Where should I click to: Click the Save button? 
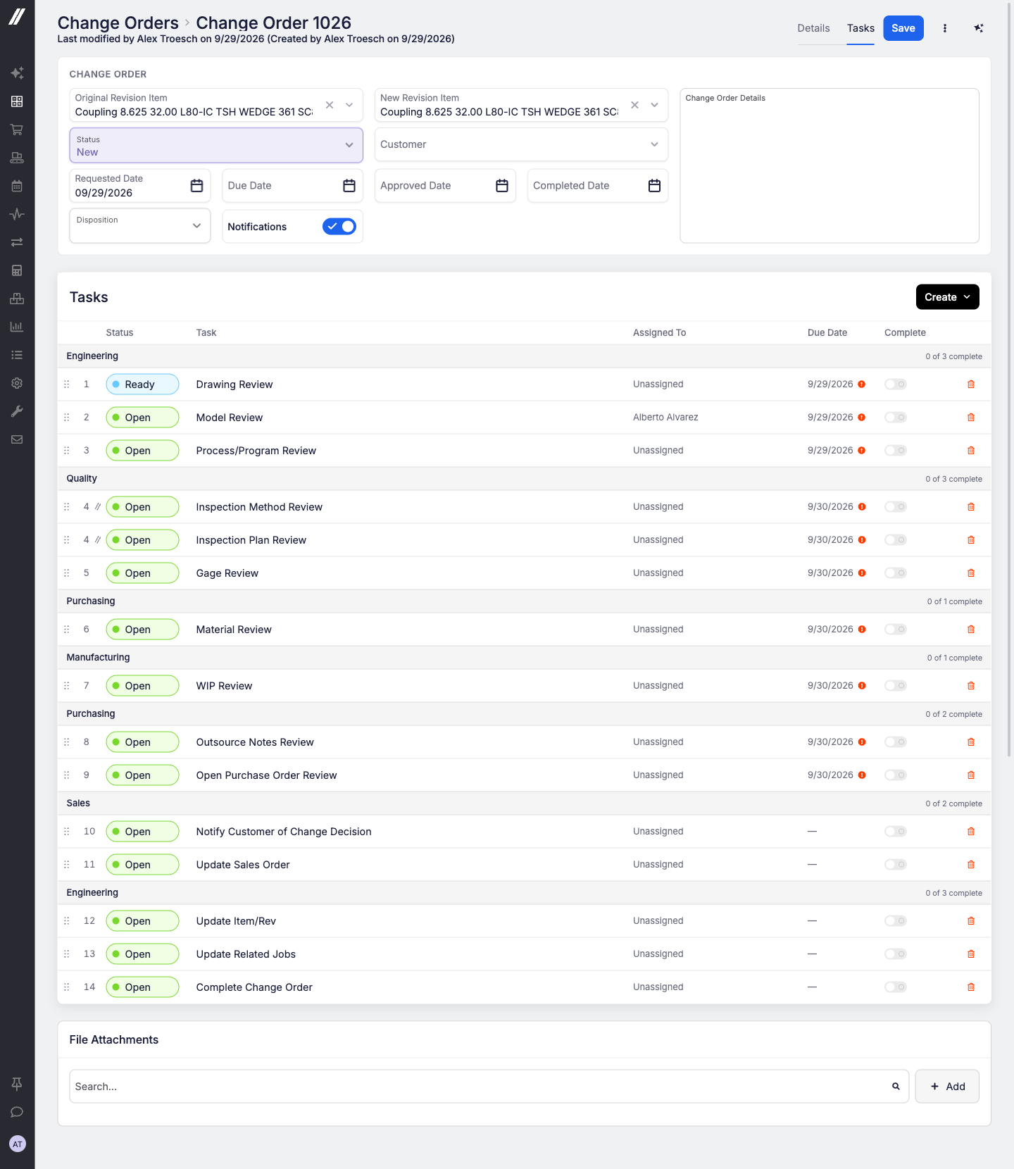pyautogui.click(x=903, y=28)
